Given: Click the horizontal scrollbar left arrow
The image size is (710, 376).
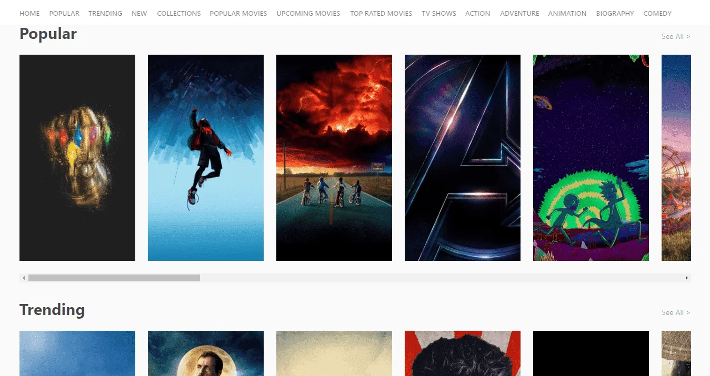Looking at the screenshot, I should [x=24, y=278].
